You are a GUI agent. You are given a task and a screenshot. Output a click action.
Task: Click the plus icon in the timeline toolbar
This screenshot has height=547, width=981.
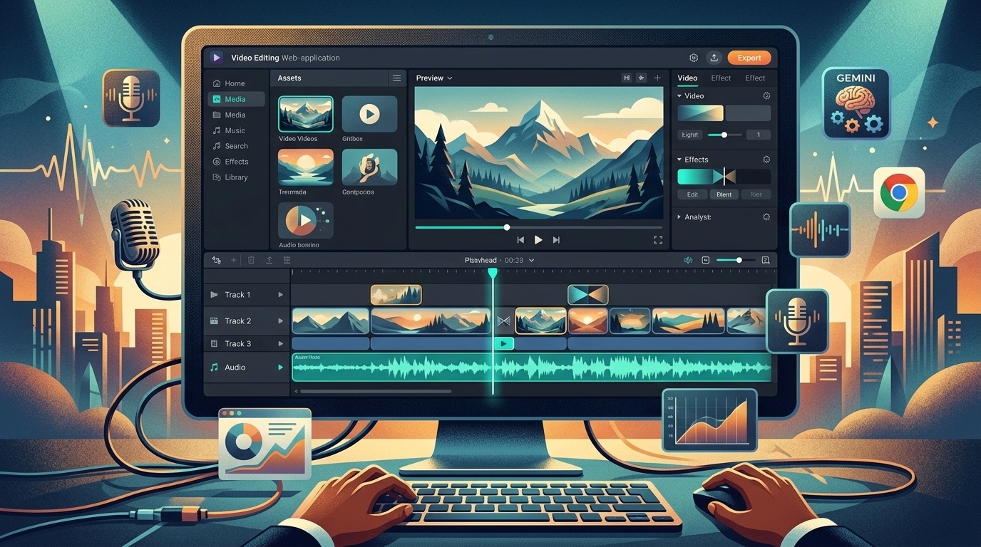[234, 260]
